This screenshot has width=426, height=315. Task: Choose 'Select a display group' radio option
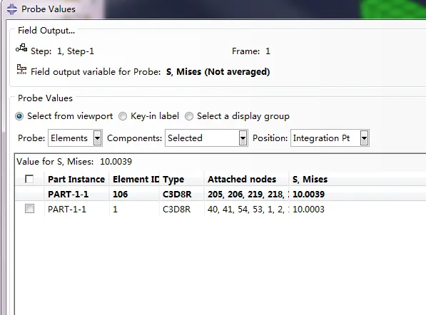tap(189, 116)
